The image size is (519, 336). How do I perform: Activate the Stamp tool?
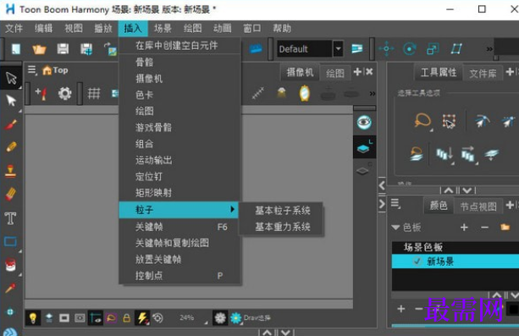click(11, 172)
